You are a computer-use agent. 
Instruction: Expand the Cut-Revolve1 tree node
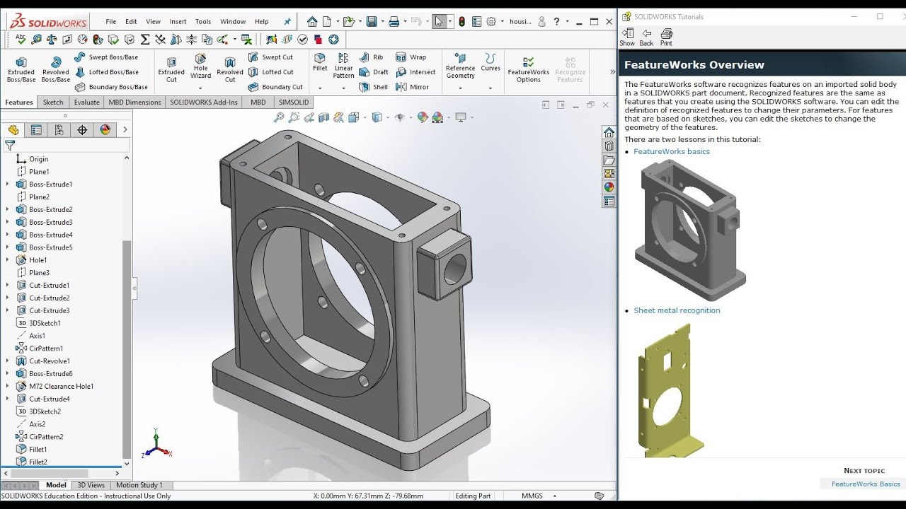pos(8,361)
